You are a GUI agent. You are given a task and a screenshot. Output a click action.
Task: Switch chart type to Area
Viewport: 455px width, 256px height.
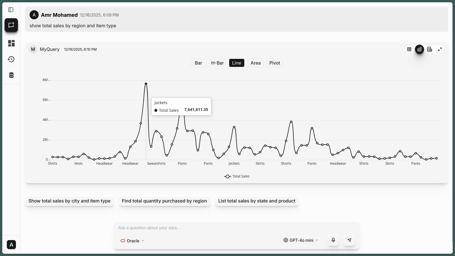(x=255, y=63)
